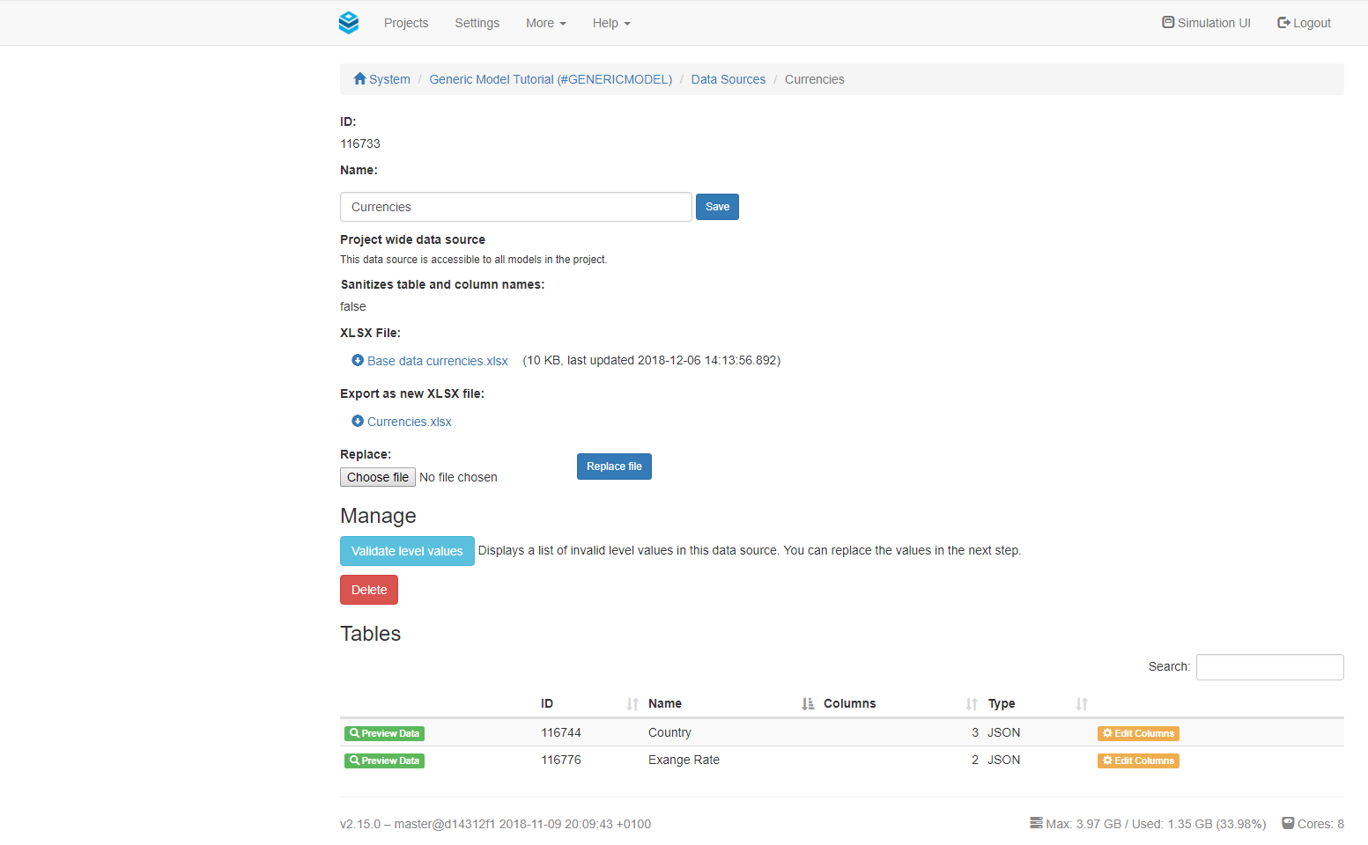Navigate to Data Sources breadcrumb link

point(728,79)
